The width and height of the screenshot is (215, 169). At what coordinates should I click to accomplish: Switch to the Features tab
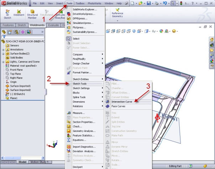click(8, 25)
